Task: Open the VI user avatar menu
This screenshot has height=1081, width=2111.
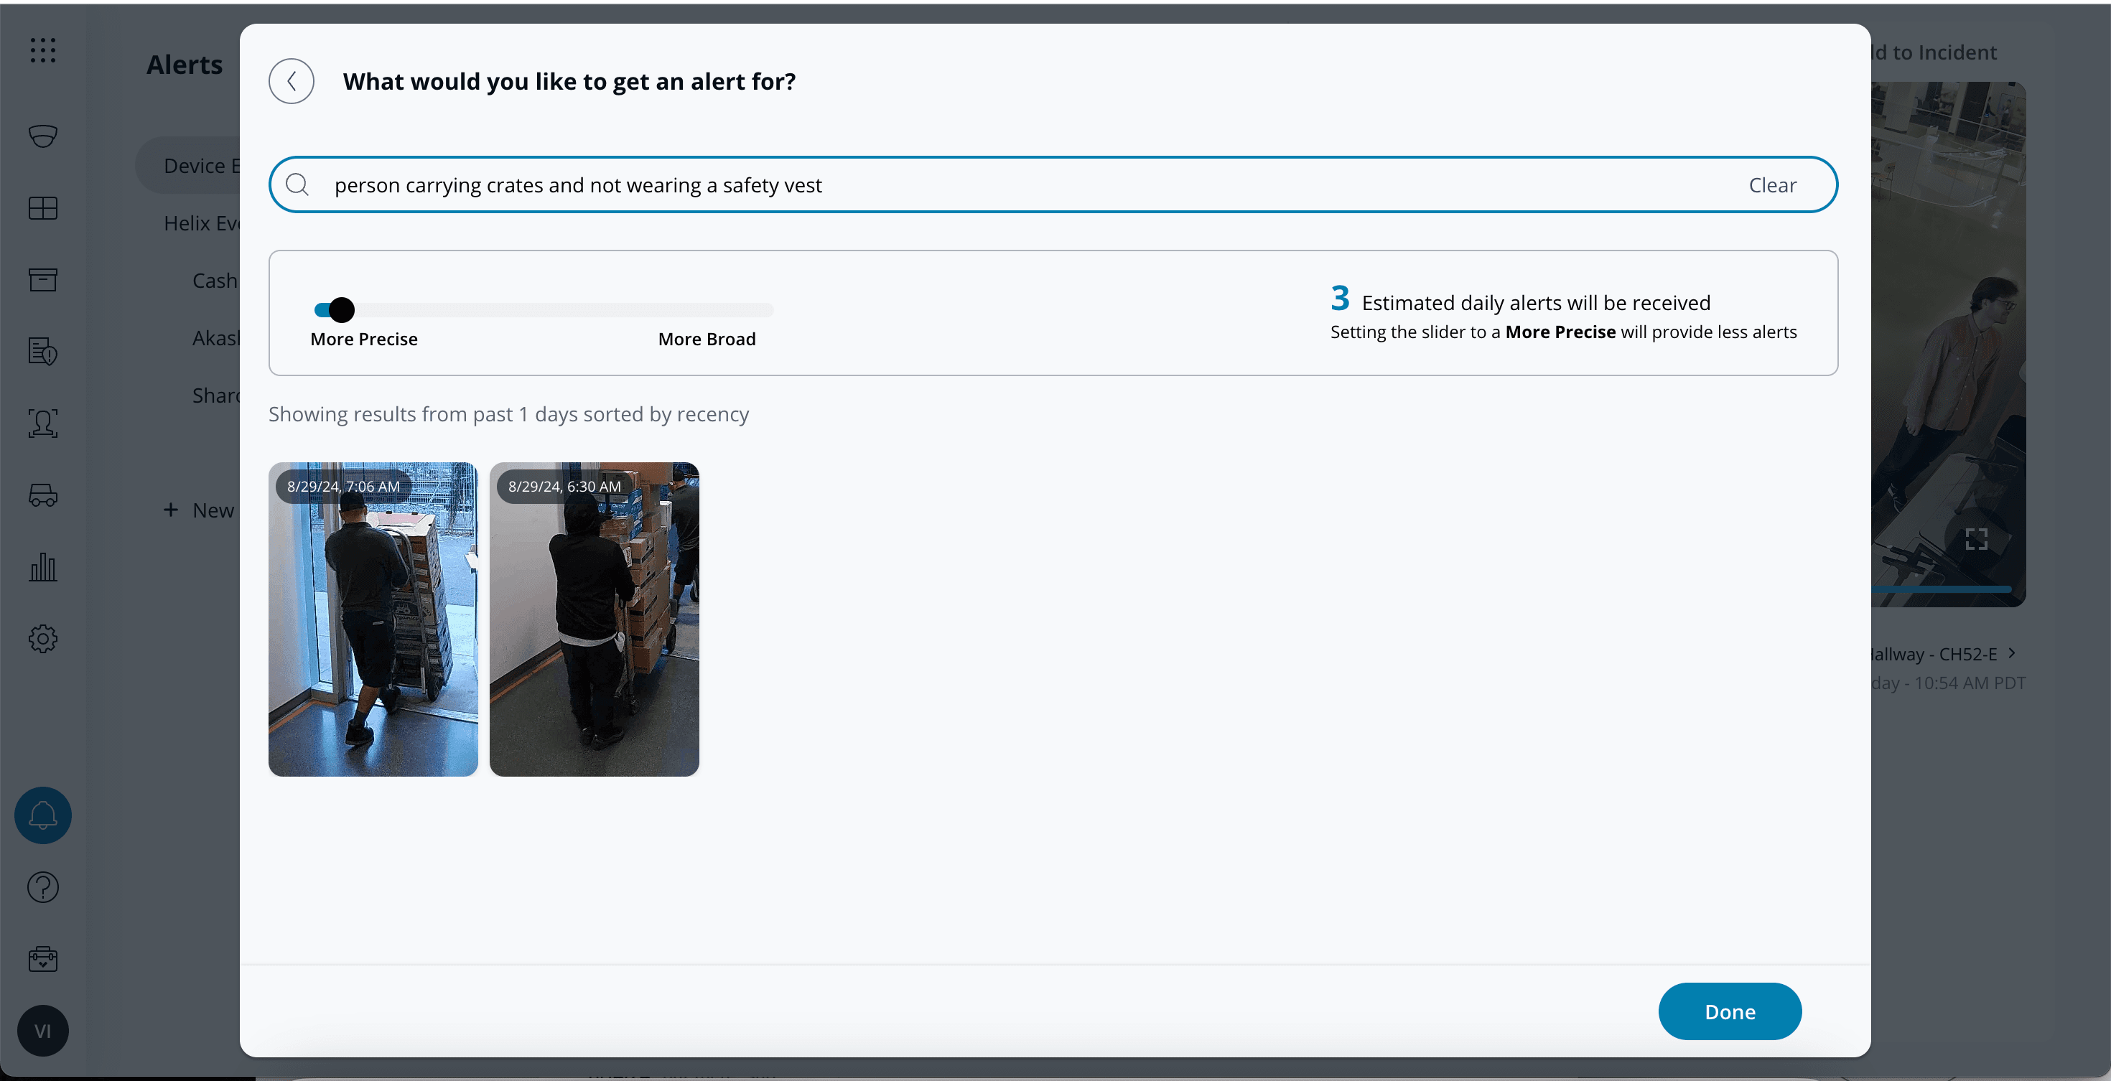Action: click(x=42, y=1030)
